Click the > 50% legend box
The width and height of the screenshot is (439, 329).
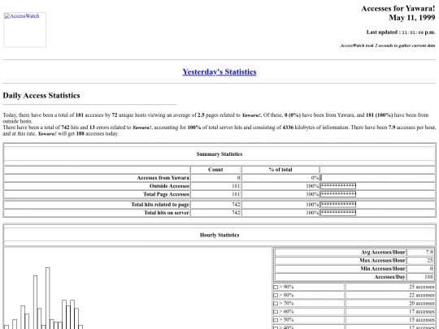[276, 320]
